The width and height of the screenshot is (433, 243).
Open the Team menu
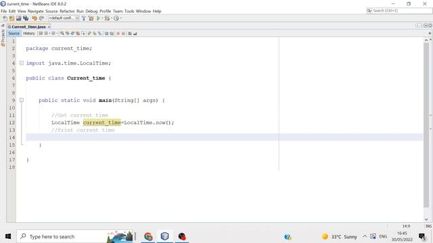pos(118,11)
